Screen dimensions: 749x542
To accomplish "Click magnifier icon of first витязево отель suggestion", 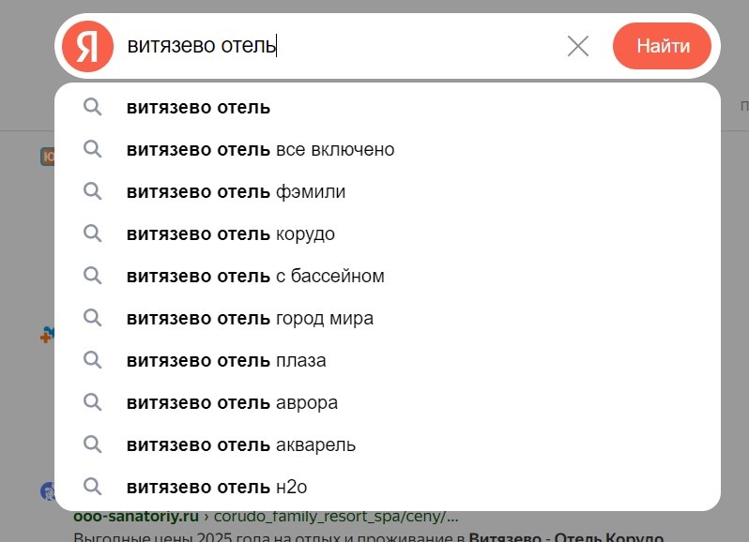I will pos(92,107).
